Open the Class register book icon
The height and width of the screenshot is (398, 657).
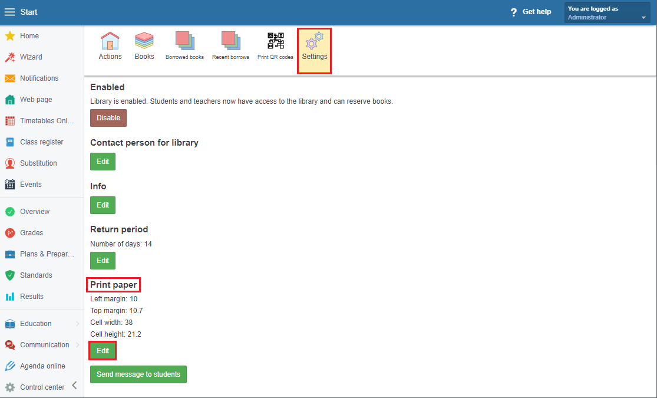point(10,142)
